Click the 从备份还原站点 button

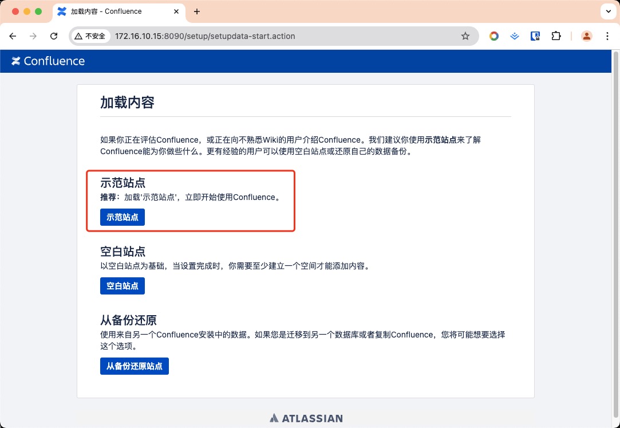click(135, 366)
